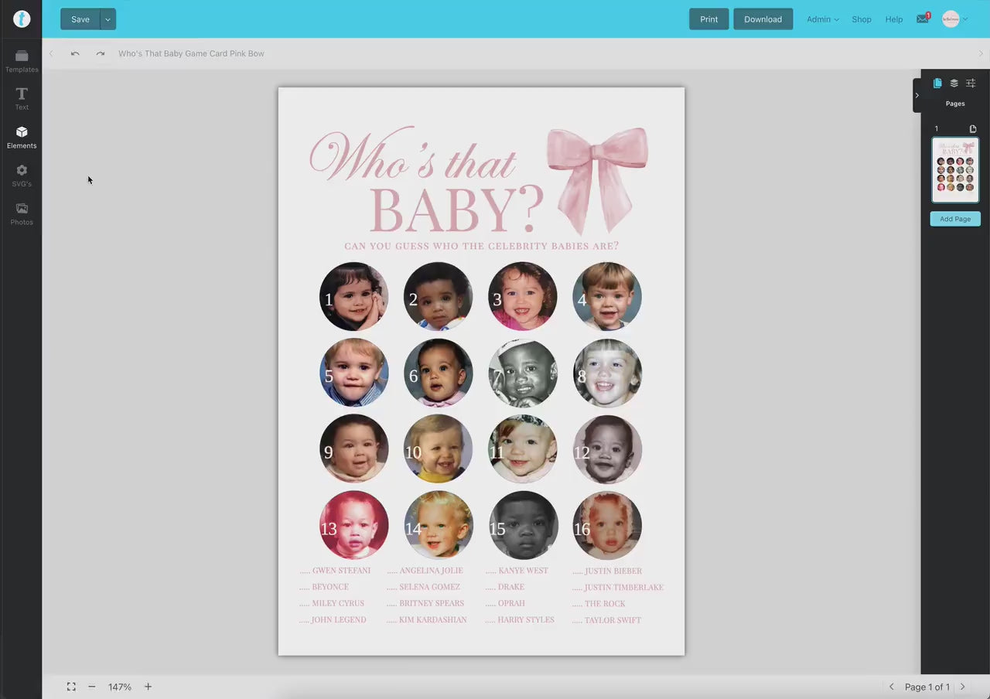
Task: Select the KANYE WEST name text
Action: tap(523, 571)
